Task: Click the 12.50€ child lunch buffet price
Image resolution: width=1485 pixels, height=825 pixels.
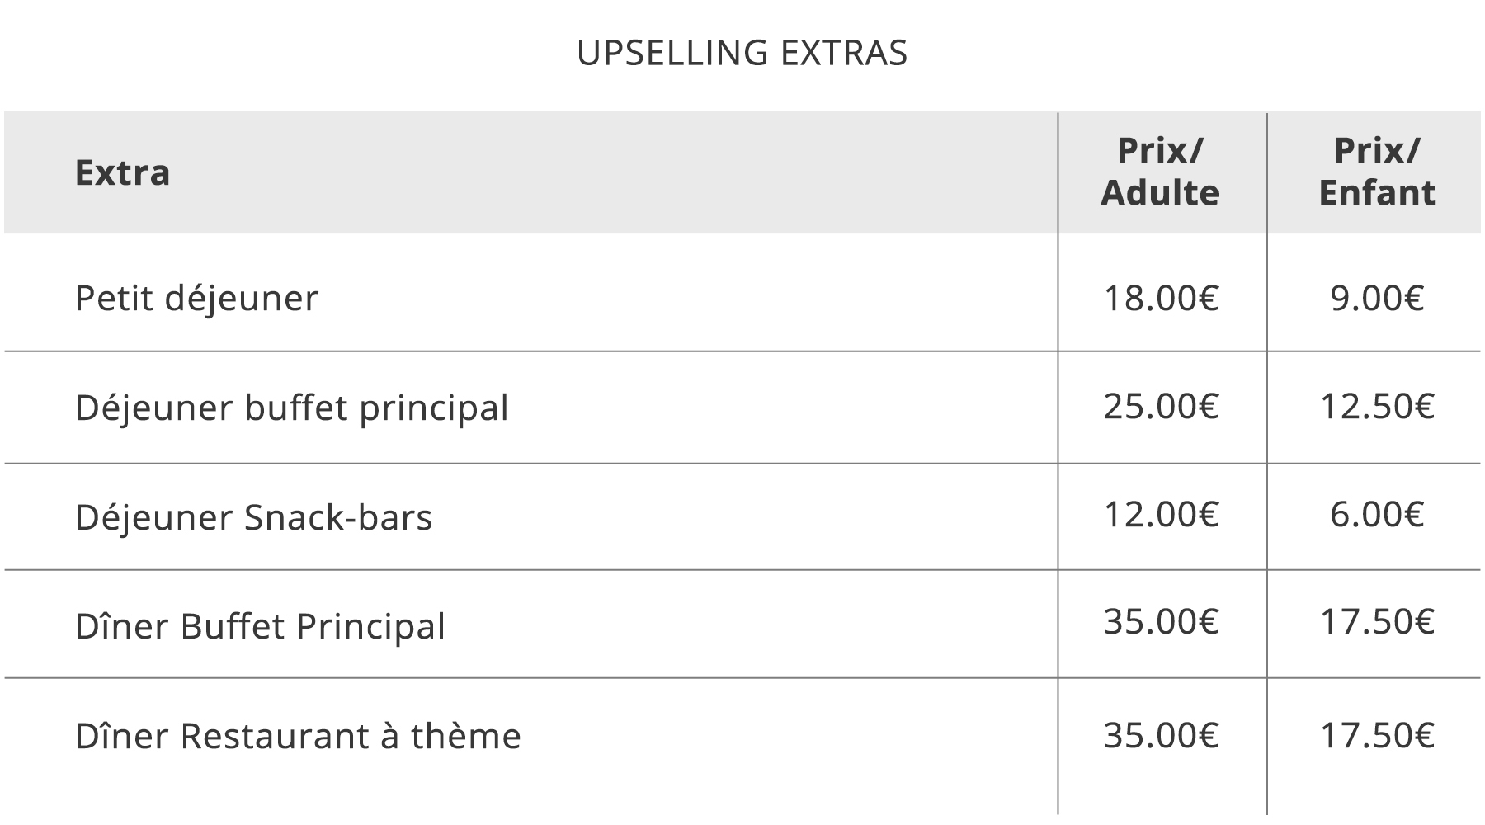Action: pyautogui.click(x=1377, y=406)
